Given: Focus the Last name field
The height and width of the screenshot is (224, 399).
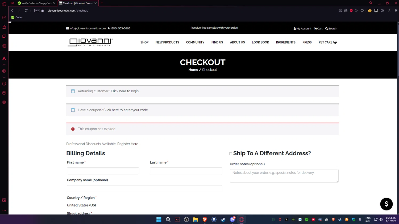Looking at the screenshot, I should 186,171.
